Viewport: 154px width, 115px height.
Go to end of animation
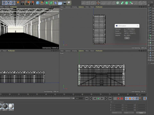(x=110, y=98)
